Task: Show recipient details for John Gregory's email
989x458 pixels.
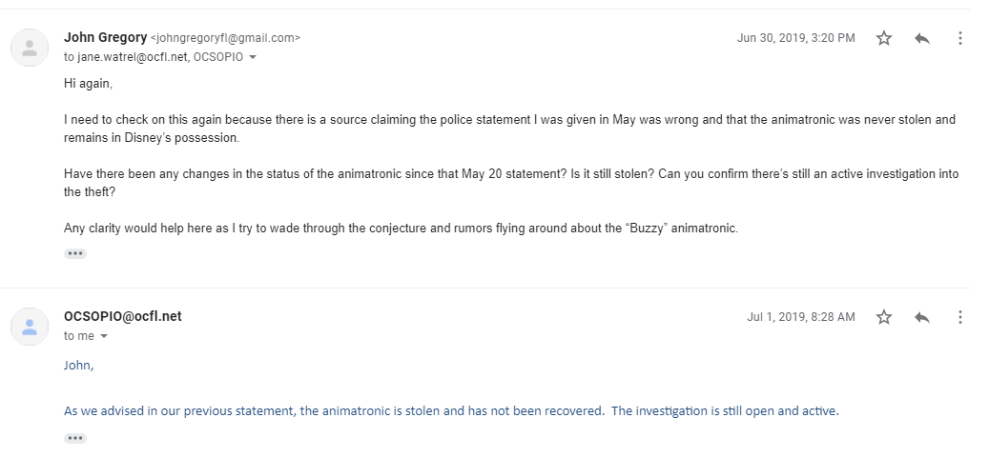Action: coord(253,57)
